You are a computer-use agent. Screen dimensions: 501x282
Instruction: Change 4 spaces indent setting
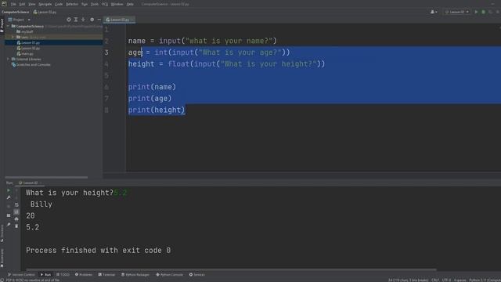(x=460, y=280)
